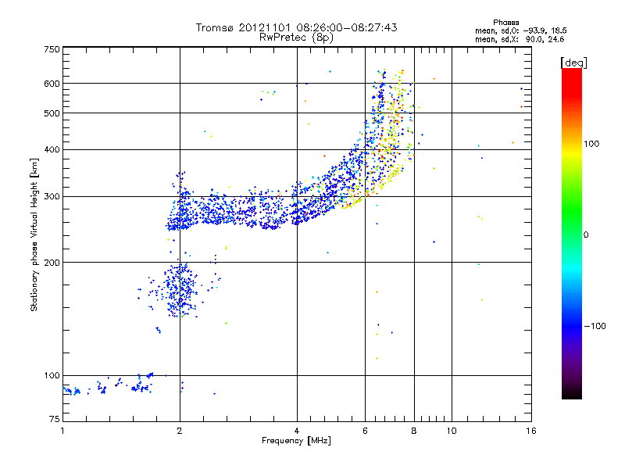Image resolution: width=625 pixels, height=469 pixels.
Task: Click the y-axis tick label '600'
Action: tap(52, 84)
